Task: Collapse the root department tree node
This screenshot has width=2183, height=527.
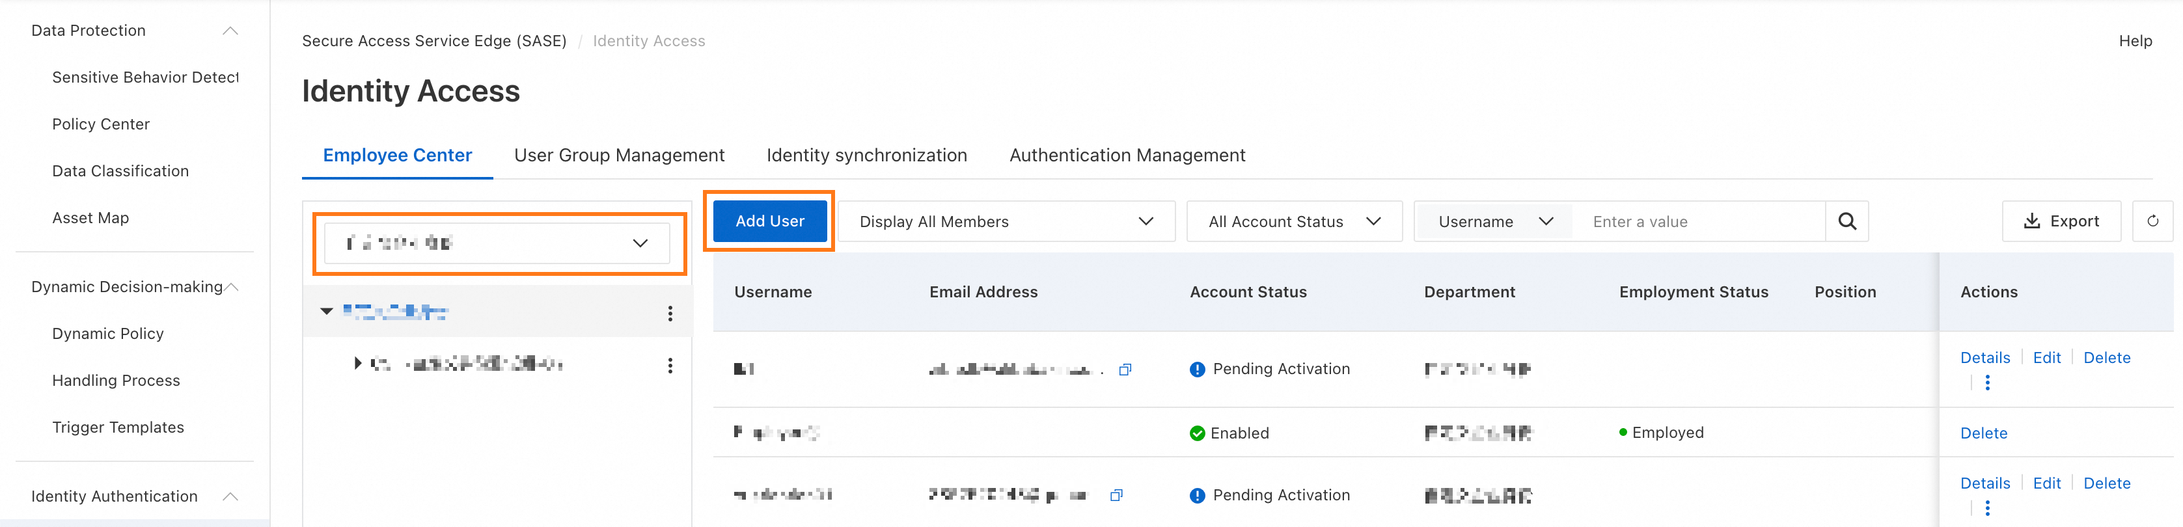Action: (326, 312)
